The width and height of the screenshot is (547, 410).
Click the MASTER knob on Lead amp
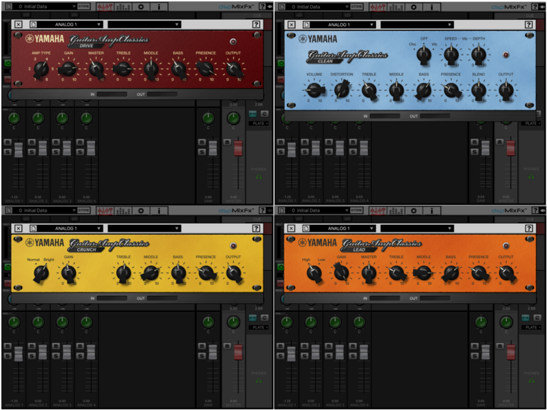click(369, 273)
